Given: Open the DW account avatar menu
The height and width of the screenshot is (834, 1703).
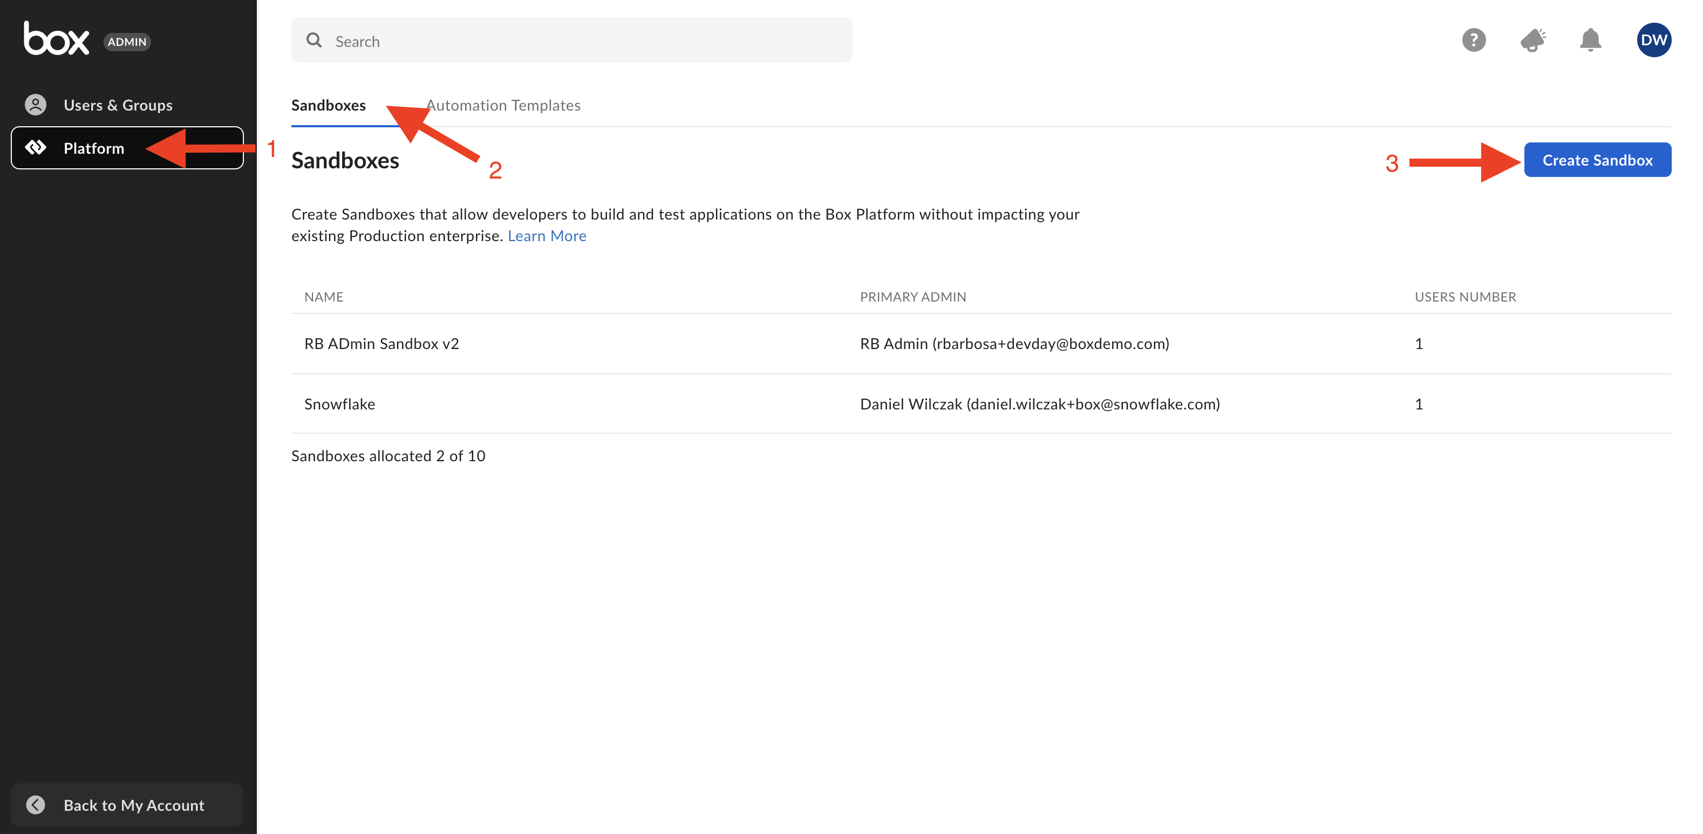Looking at the screenshot, I should coord(1653,40).
